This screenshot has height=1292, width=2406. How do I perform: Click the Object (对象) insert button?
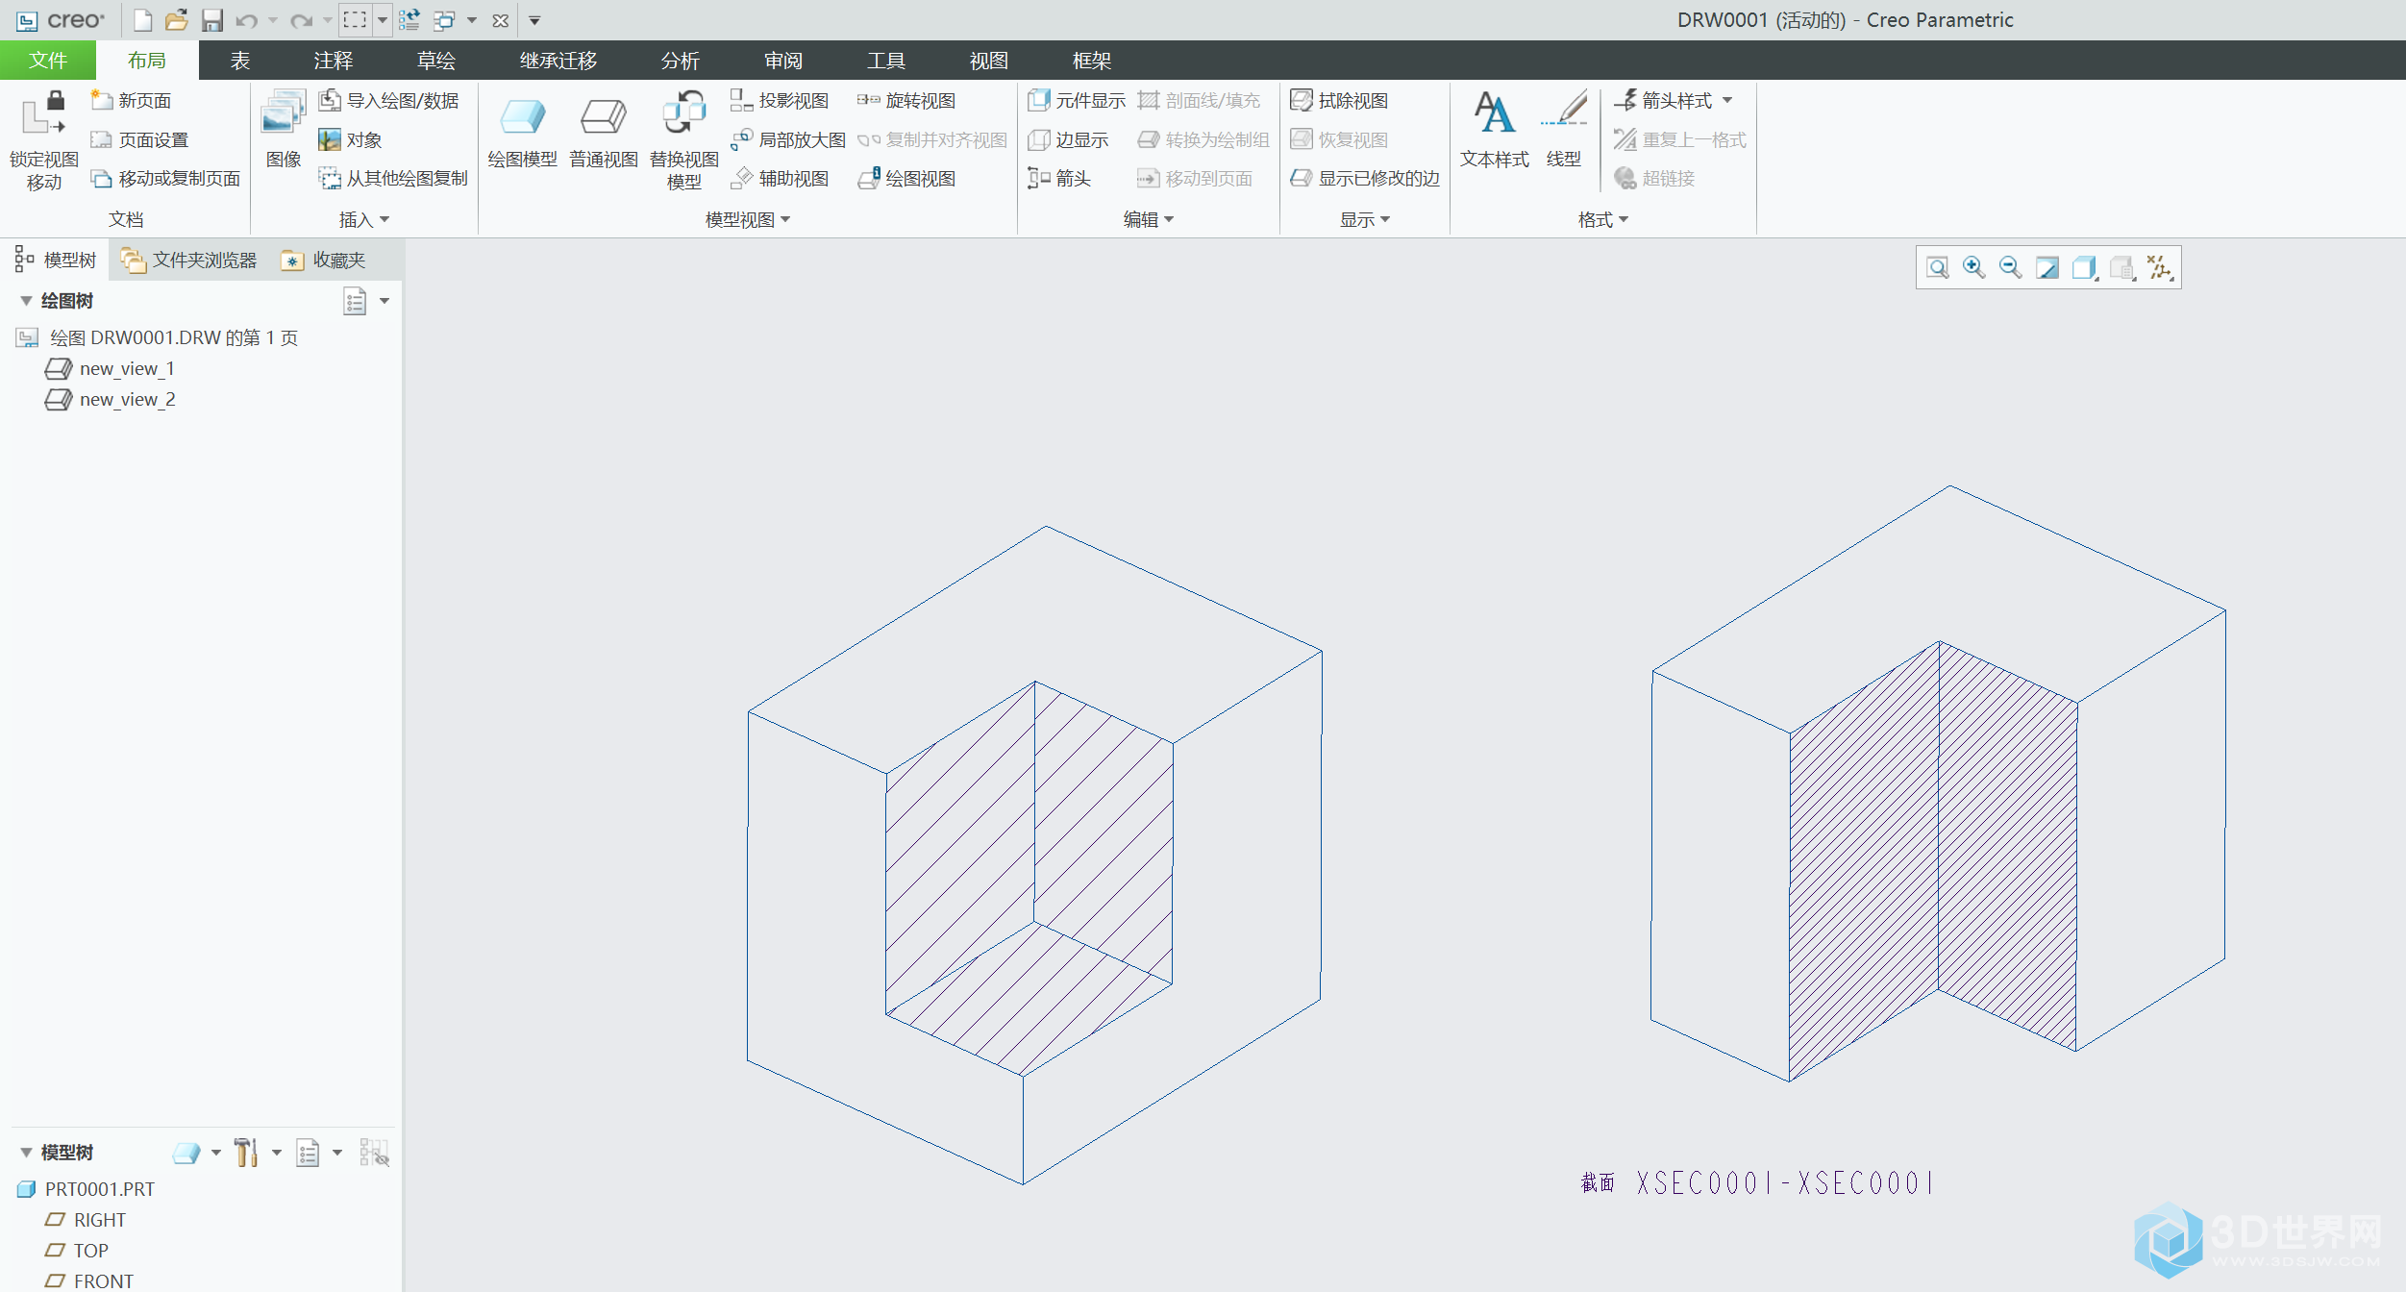pyautogui.click(x=350, y=139)
